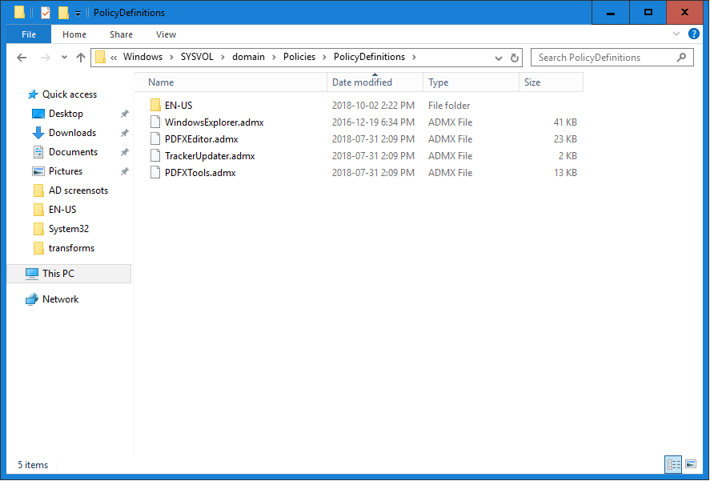Click the Refresh button in address bar
The width and height of the screenshot is (710, 481).
[x=515, y=58]
